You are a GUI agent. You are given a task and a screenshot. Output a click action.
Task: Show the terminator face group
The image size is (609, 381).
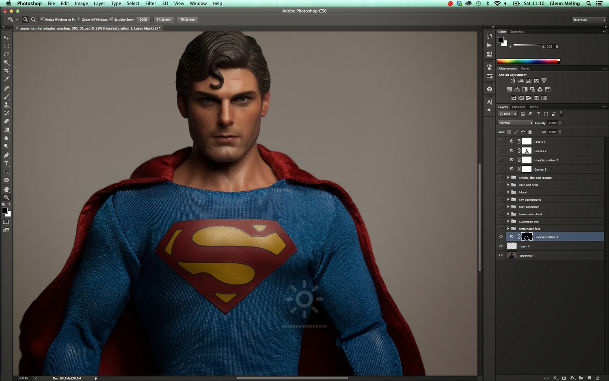tap(501, 229)
